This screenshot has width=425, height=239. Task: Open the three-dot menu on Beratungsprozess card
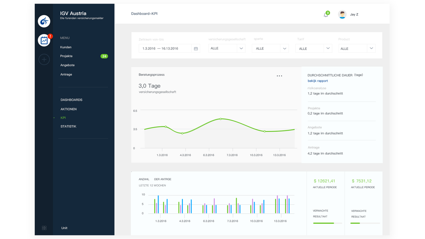pyautogui.click(x=280, y=76)
